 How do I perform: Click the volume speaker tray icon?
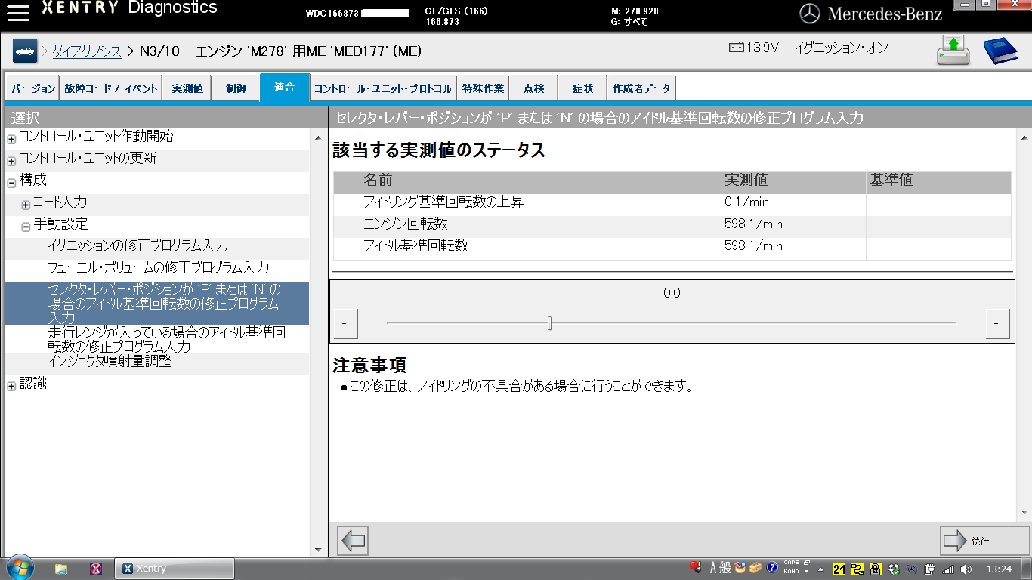(x=966, y=569)
